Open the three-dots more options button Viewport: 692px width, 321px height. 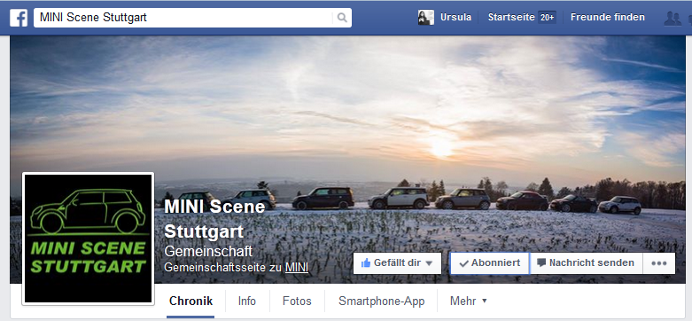point(659,263)
